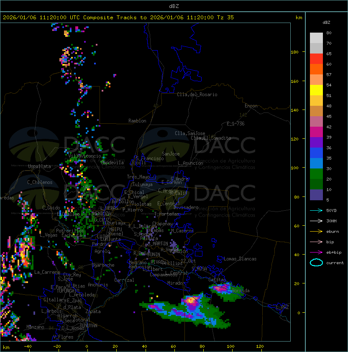Click the Ramblon place label
The height and width of the screenshot is (352, 348).
click(137, 121)
